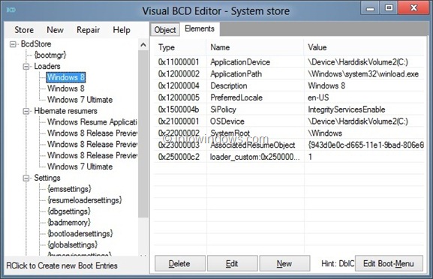
Task: Select the highlighted Windows 8 loader
Action: click(x=66, y=77)
